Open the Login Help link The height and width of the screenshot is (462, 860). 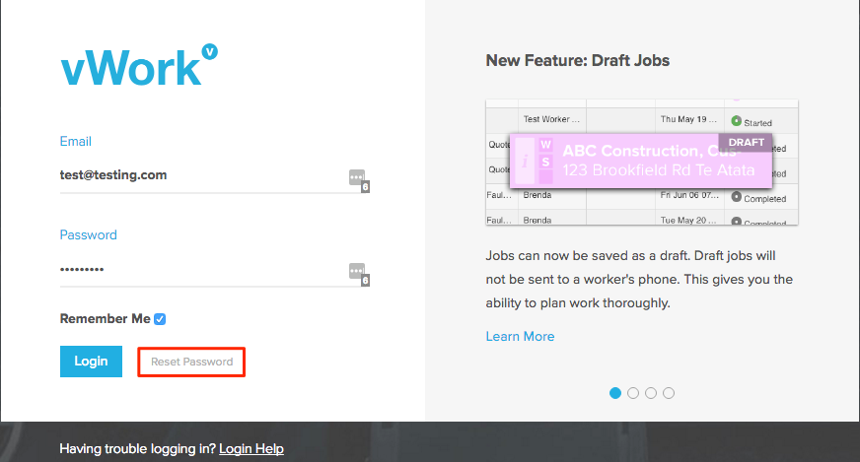point(251,449)
